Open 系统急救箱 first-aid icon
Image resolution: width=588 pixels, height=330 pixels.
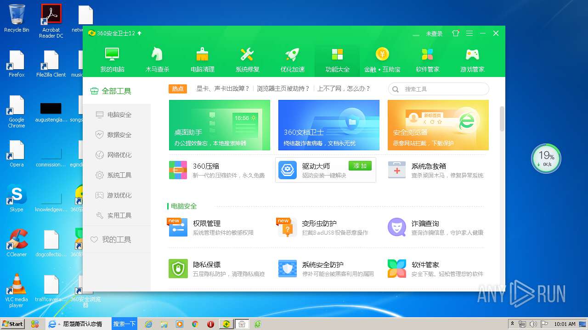(397, 170)
